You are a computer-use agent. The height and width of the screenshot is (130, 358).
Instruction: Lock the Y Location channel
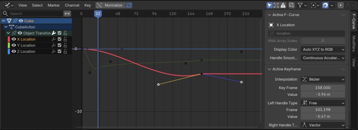tap(65, 45)
